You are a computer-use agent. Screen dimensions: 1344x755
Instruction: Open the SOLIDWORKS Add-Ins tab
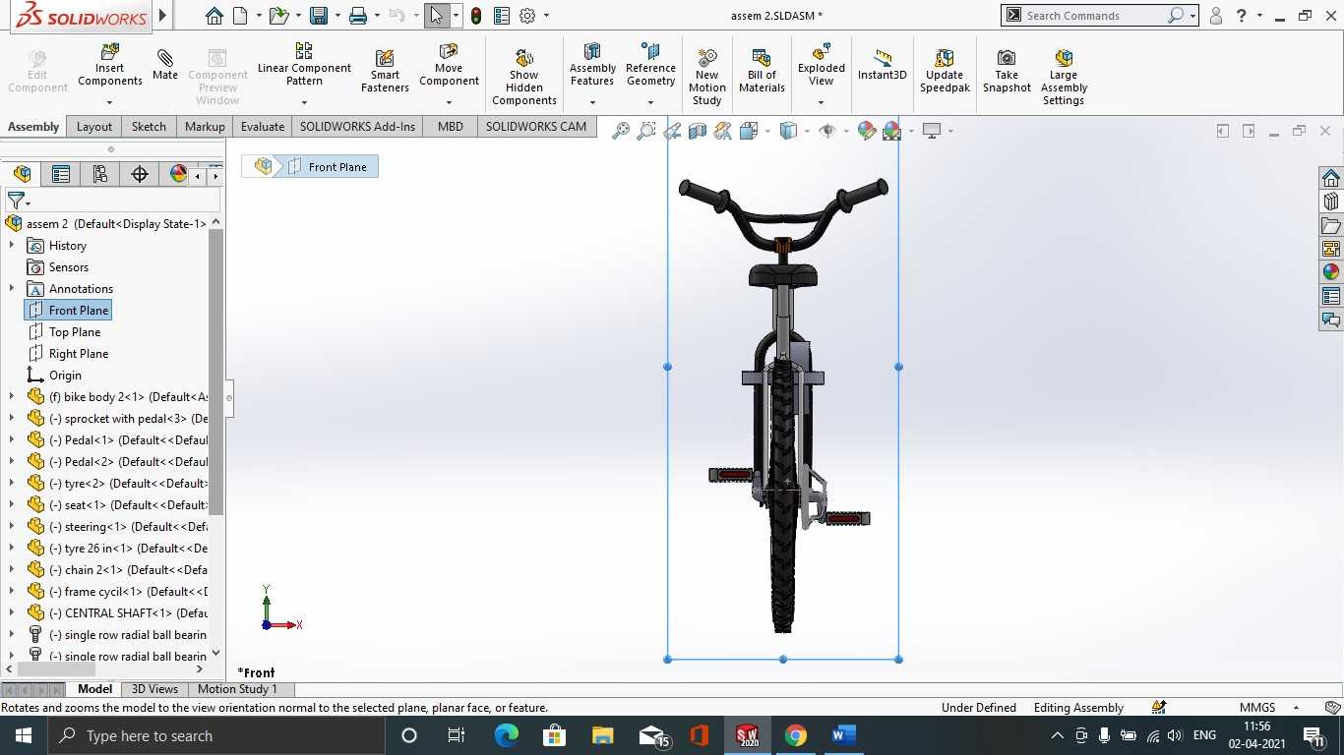click(357, 127)
